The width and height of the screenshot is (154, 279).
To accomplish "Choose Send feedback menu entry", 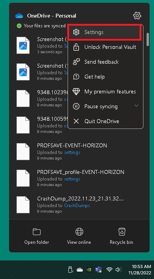I will coord(106,62).
